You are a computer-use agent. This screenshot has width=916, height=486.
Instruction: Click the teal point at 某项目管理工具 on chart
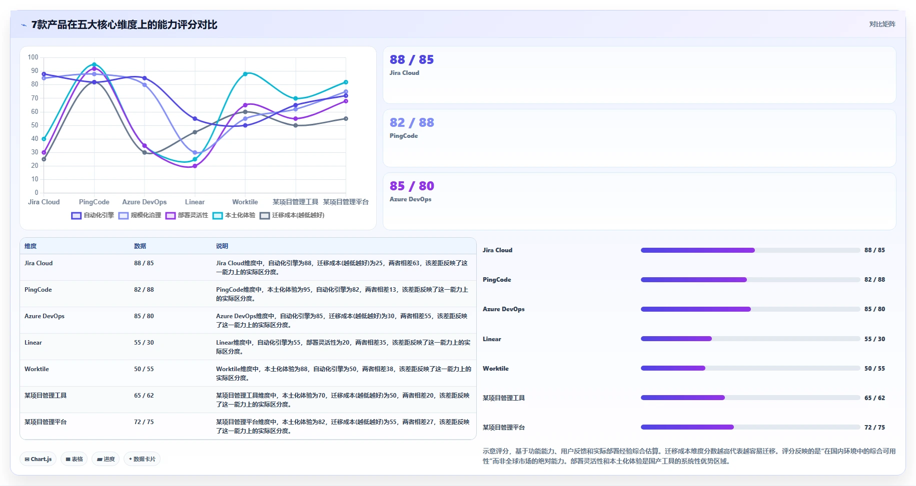click(x=295, y=98)
